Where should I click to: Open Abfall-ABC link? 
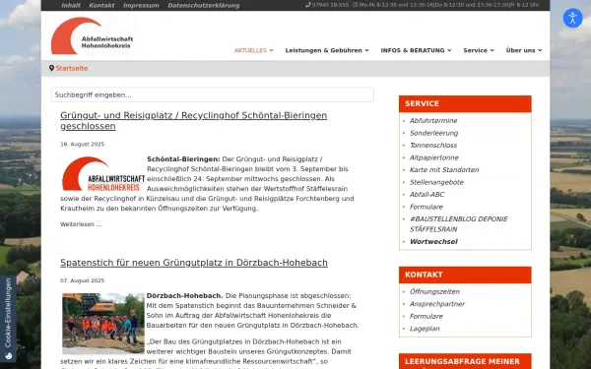[427, 194]
